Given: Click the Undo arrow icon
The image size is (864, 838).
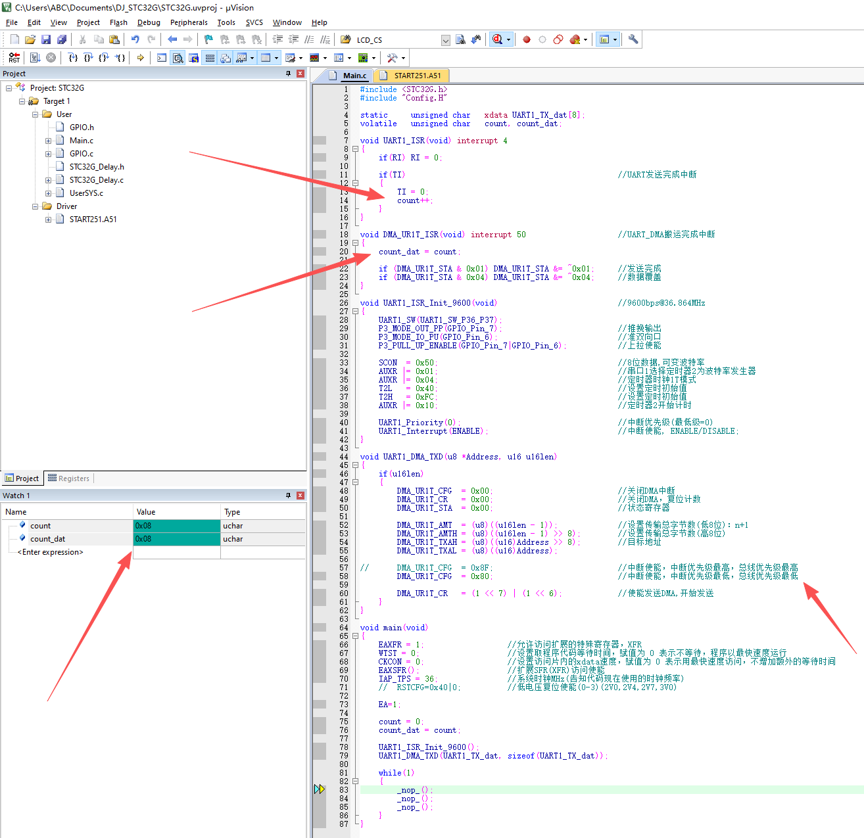Looking at the screenshot, I should [135, 39].
